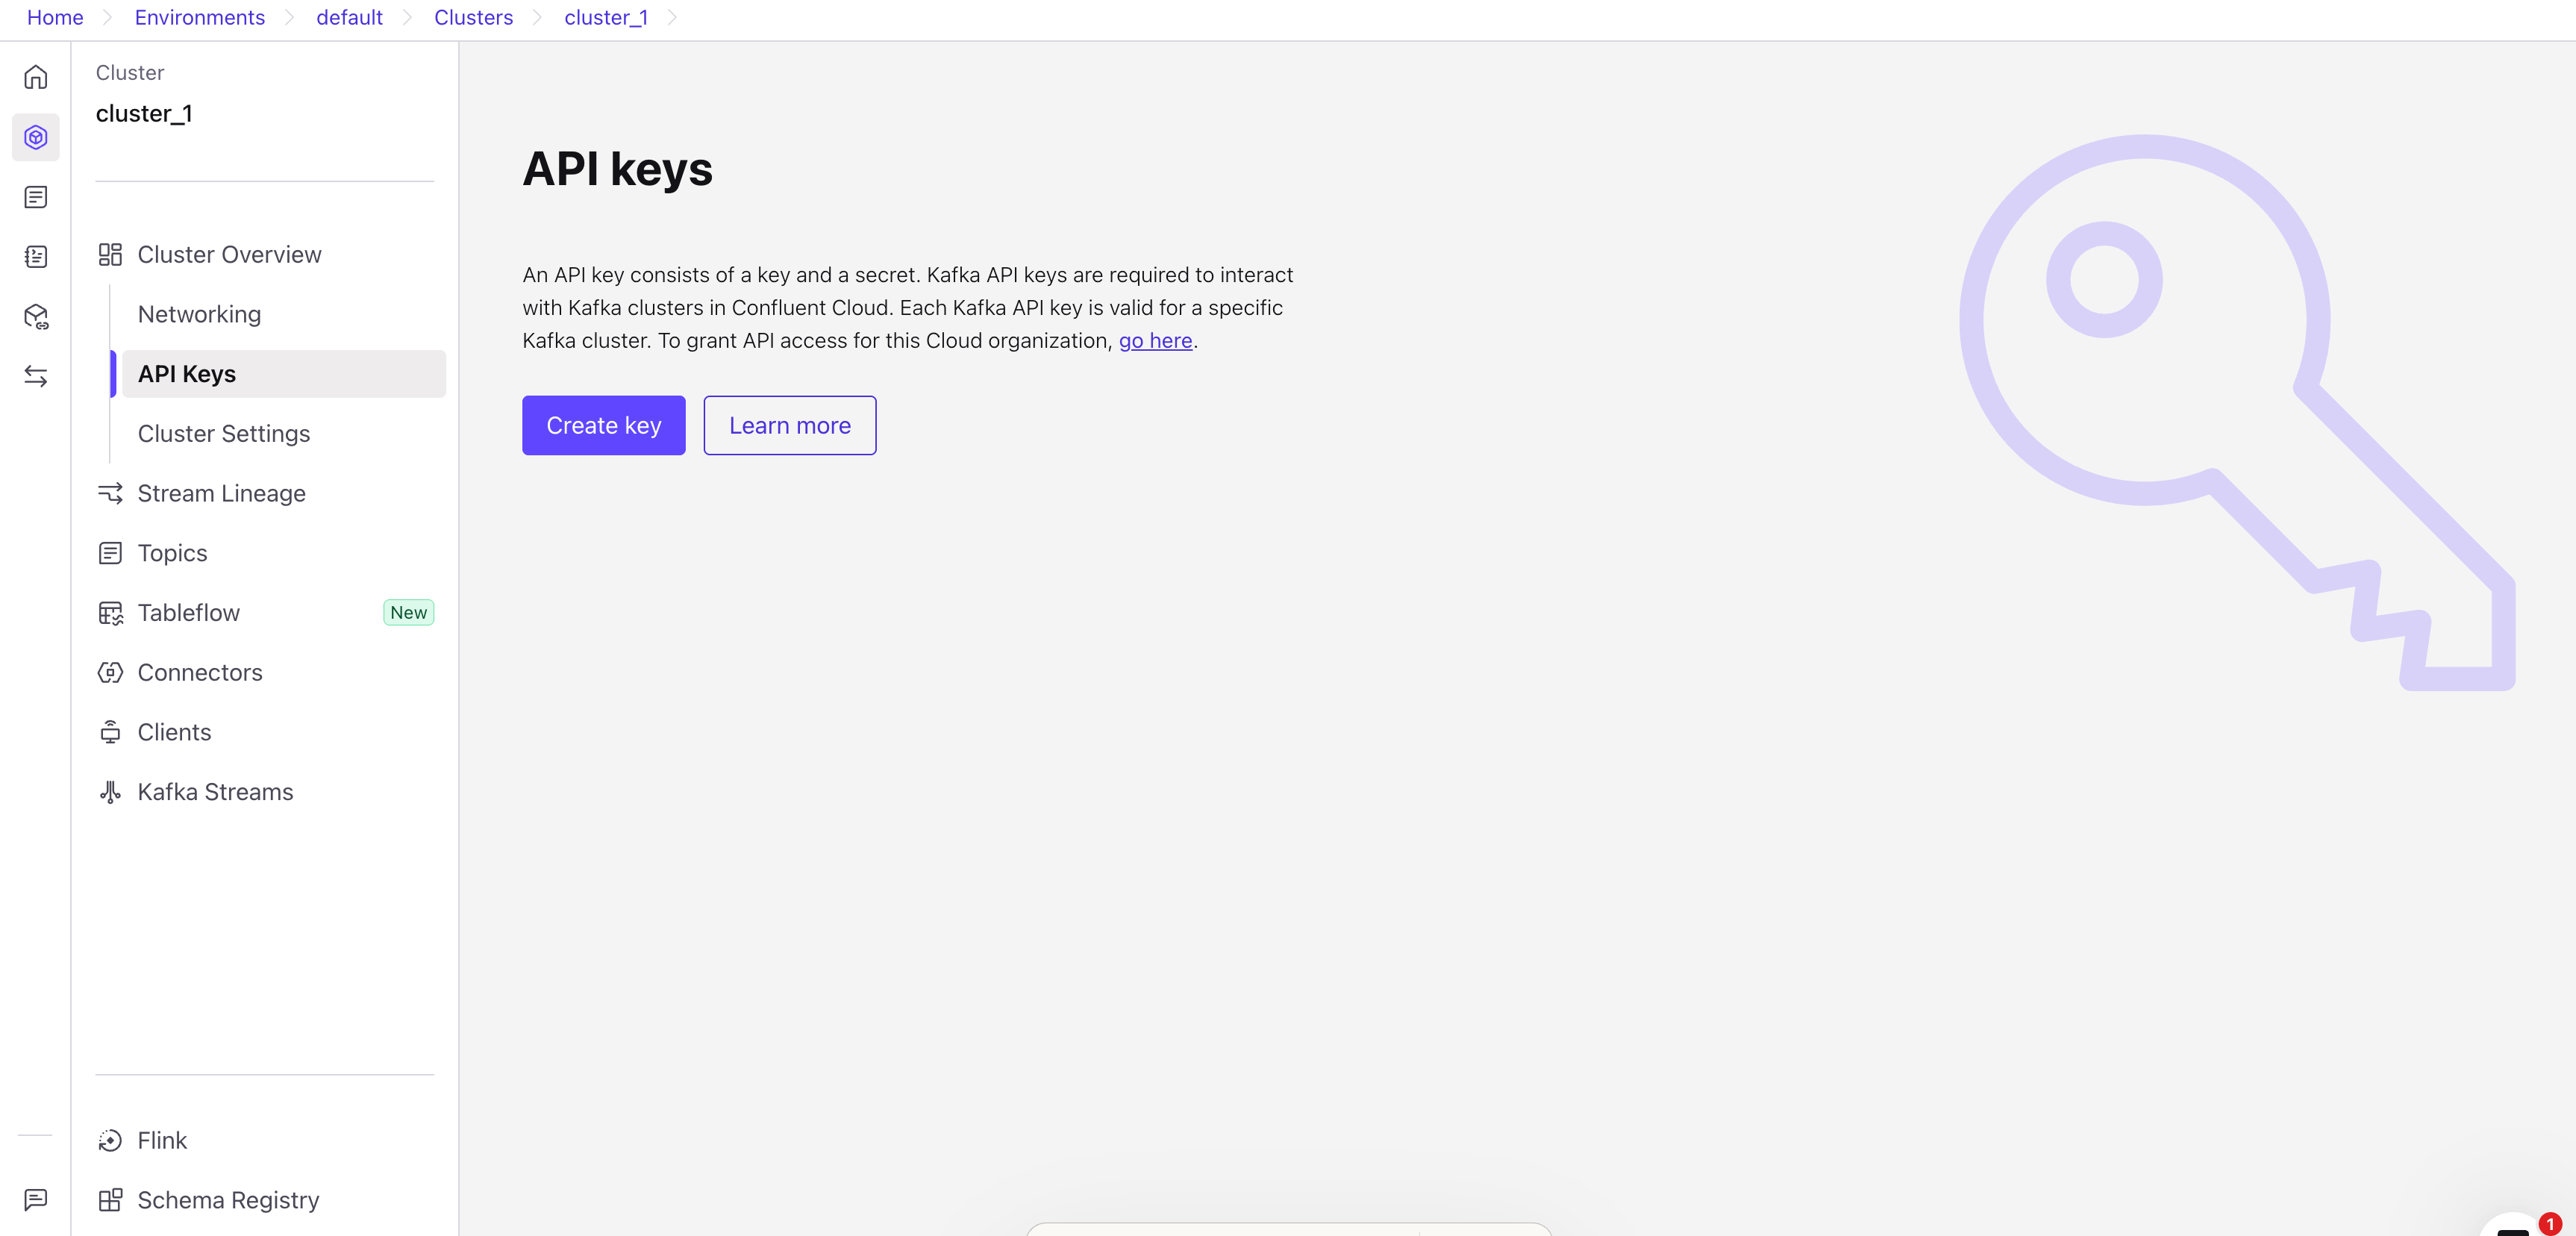Select the linked-box icon in the left rail
Viewport: 2576px width, 1236px height.
[x=35, y=316]
